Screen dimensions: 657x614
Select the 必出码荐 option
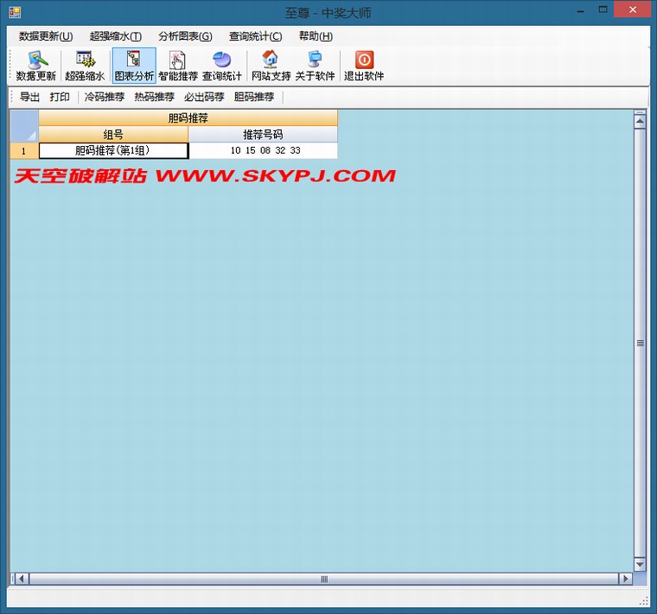(x=204, y=97)
